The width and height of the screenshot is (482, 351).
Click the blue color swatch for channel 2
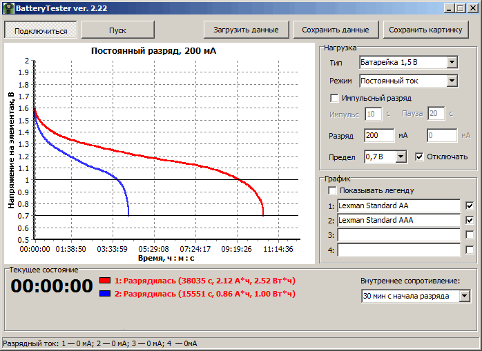coord(105,294)
